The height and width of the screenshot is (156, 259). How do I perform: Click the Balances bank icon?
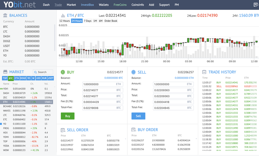coord(5,15)
